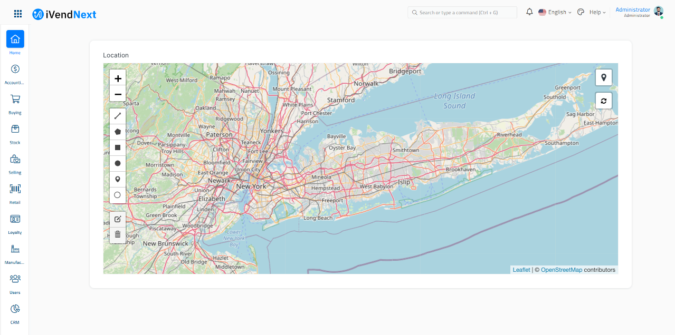Click Brookhaven on the map
Screen dimensions: 675x335
point(461,170)
